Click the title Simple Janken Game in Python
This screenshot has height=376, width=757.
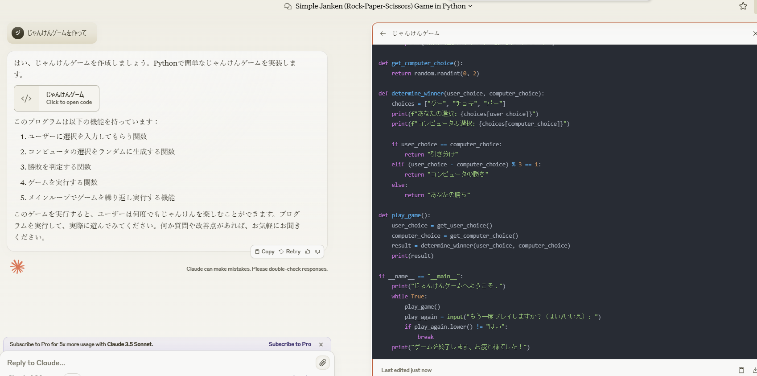[380, 6]
